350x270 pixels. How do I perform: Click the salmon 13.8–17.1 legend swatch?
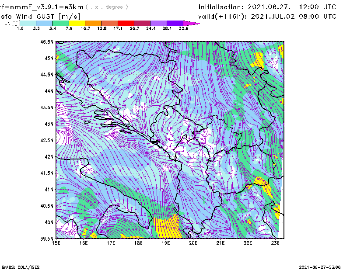[x=110, y=23]
